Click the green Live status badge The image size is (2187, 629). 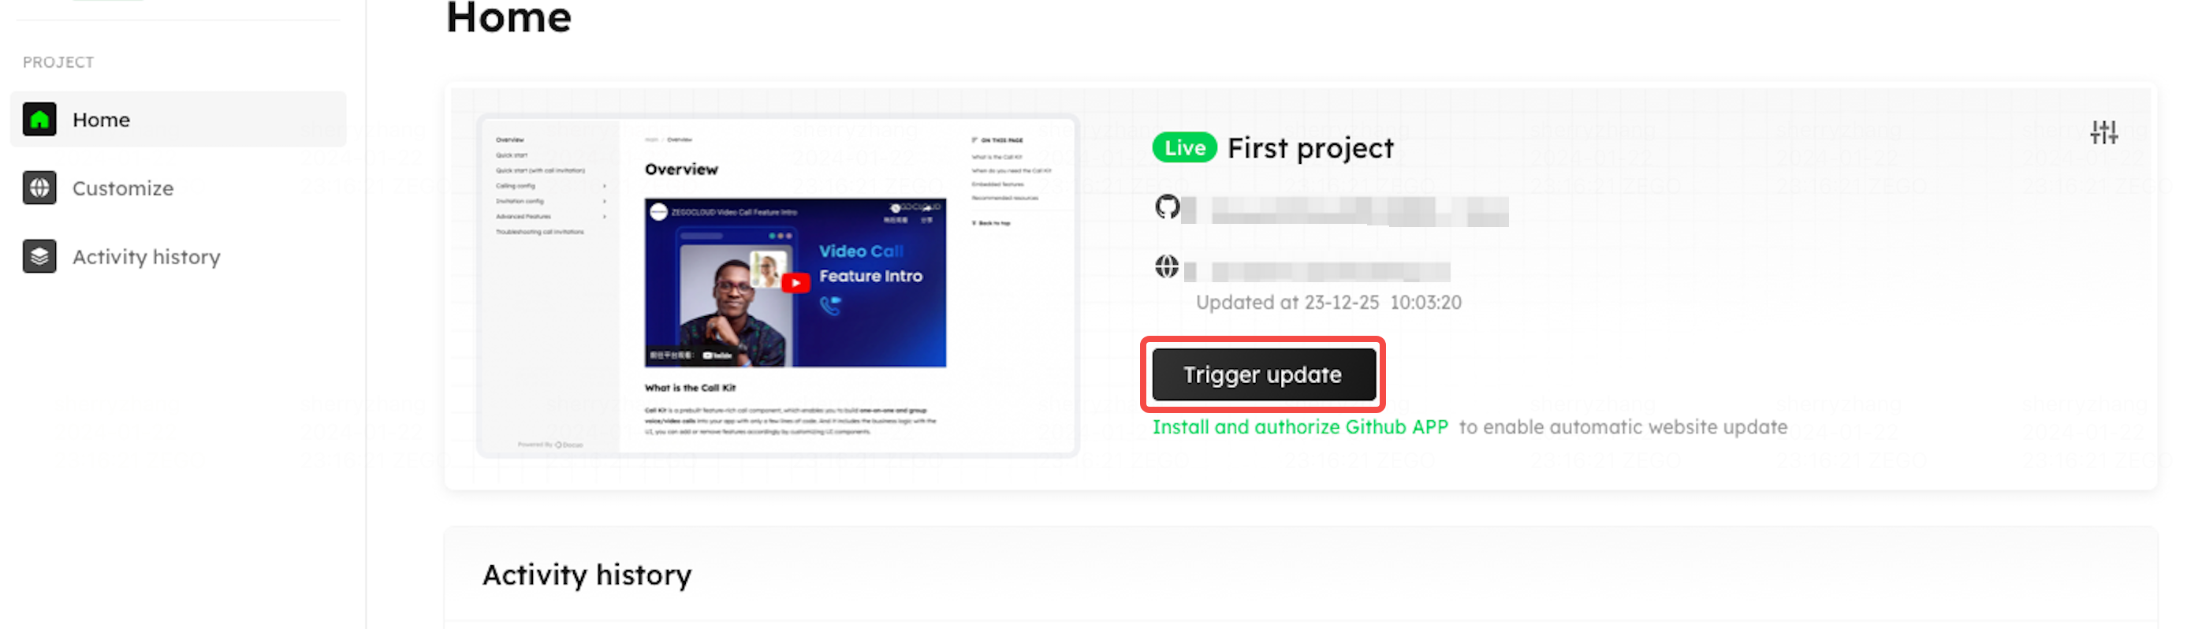(1184, 147)
